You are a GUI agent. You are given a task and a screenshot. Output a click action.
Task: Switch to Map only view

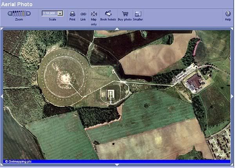[x=94, y=14]
